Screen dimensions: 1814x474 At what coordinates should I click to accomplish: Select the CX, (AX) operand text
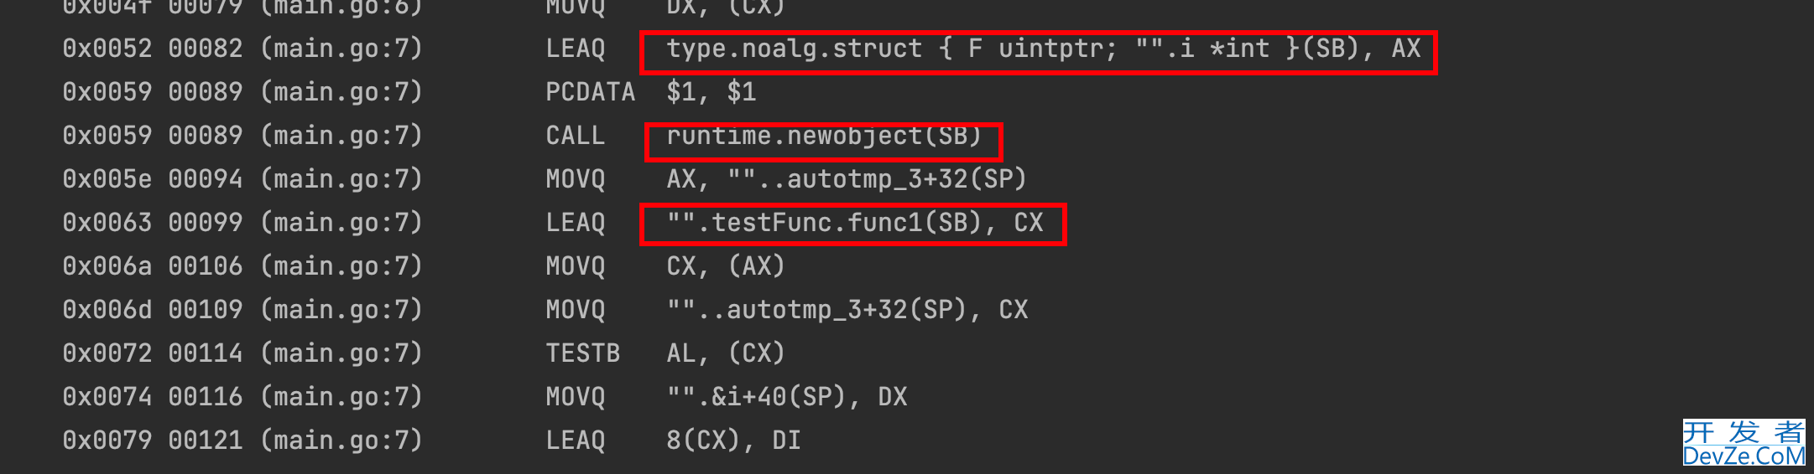point(726,266)
